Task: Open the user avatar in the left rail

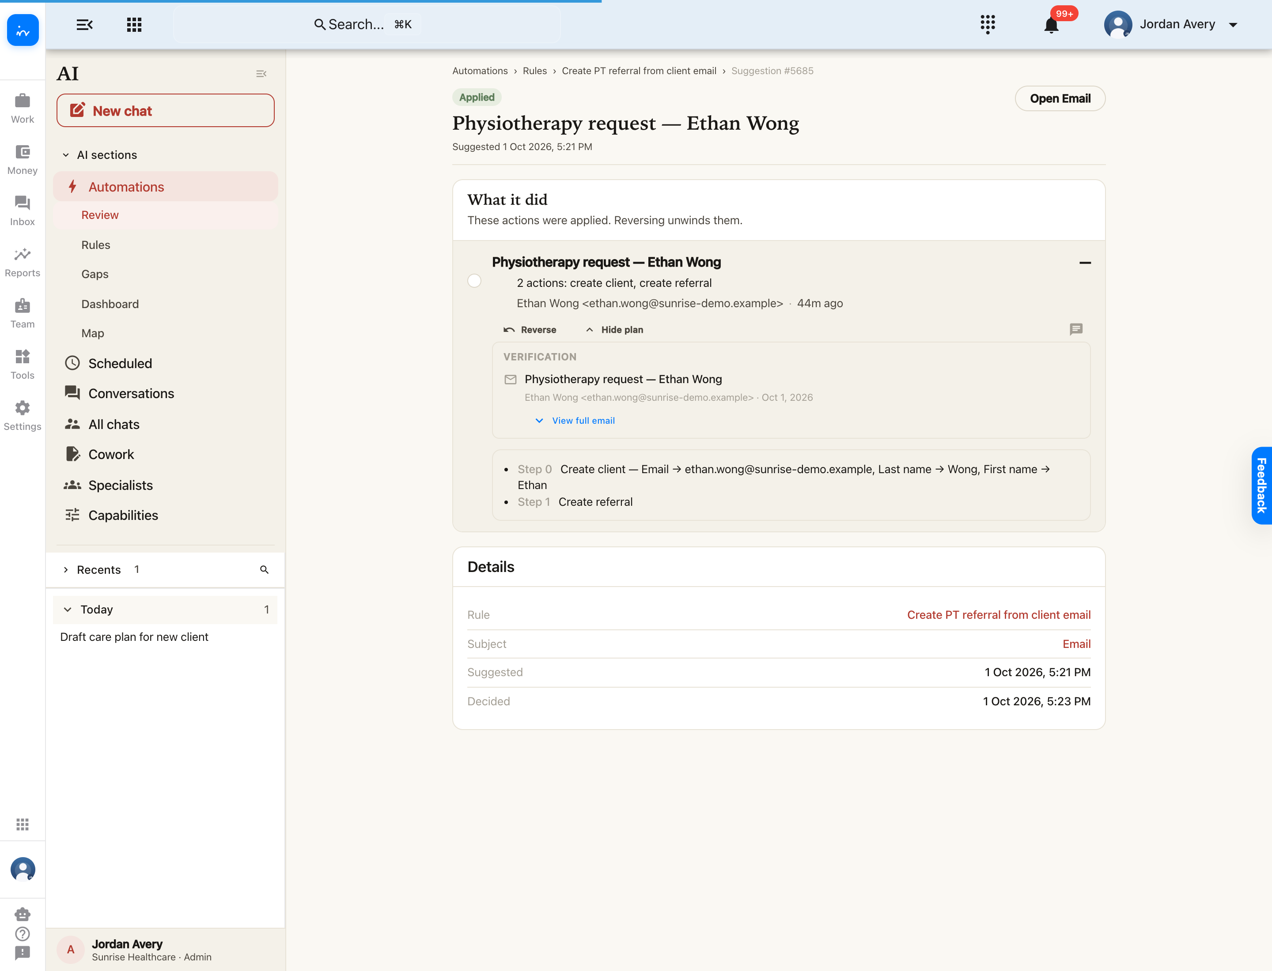Action: (x=23, y=869)
